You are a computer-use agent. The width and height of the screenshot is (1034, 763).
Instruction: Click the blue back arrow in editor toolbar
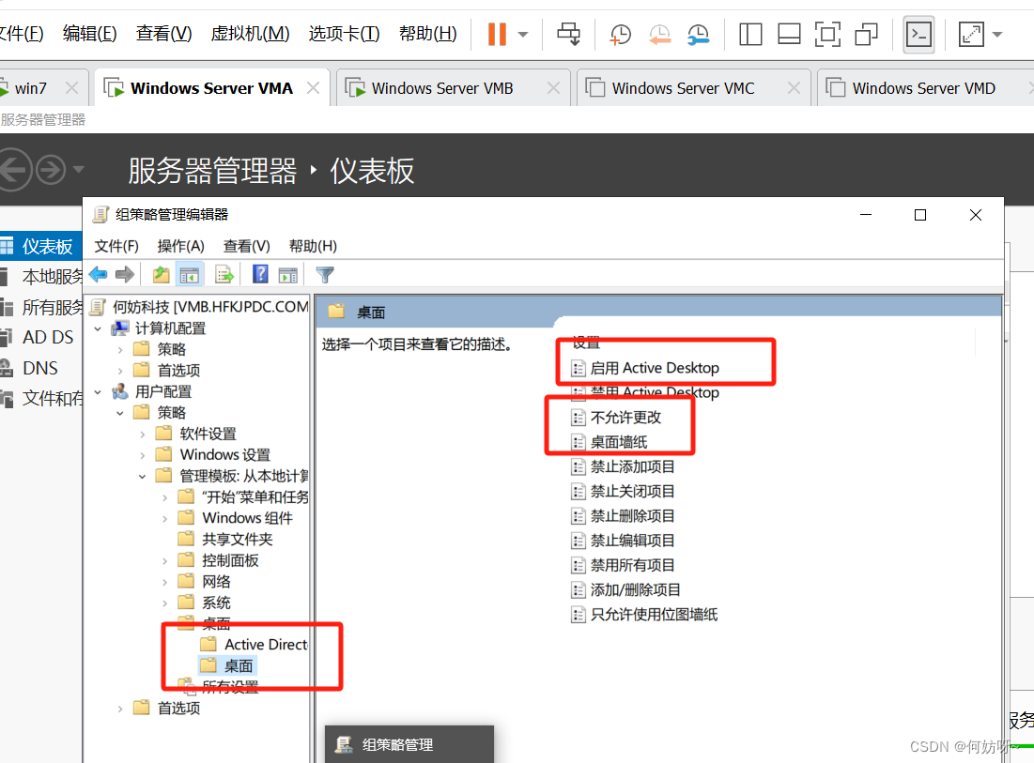pos(98,275)
